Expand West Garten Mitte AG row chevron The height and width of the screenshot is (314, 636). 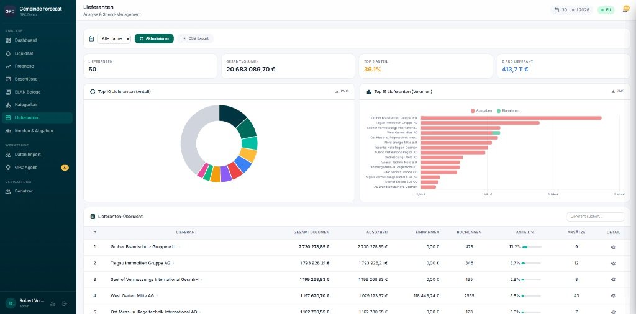pyautogui.click(x=157, y=296)
